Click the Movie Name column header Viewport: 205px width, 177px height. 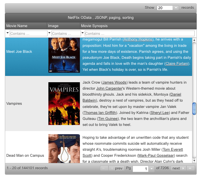click(x=26, y=26)
